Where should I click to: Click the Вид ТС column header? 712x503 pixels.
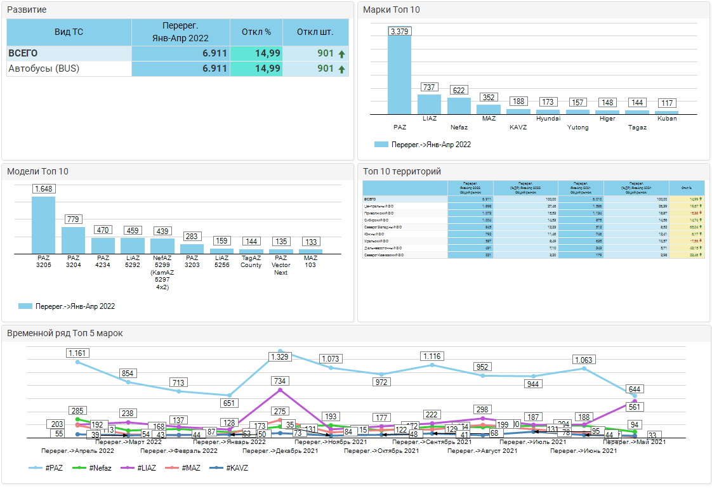click(x=69, y=32)
